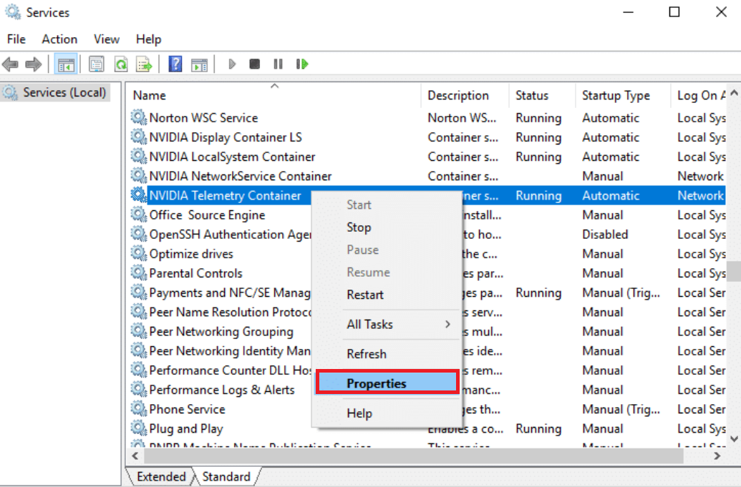Choose Properties in context menu

387,383
